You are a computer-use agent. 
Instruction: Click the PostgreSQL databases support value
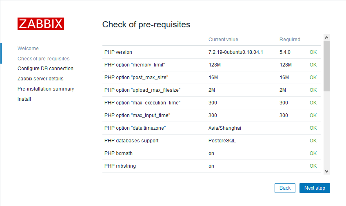pyautogui.click(x=222, y=141)
